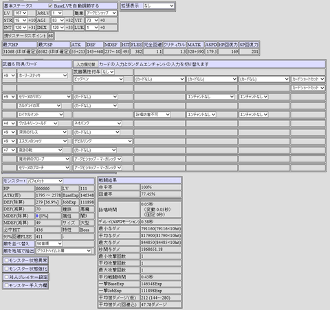Open the 職業 job class dropdown
Image resolution: width=330 pixels, height=310 pixels.
[101, 13]
